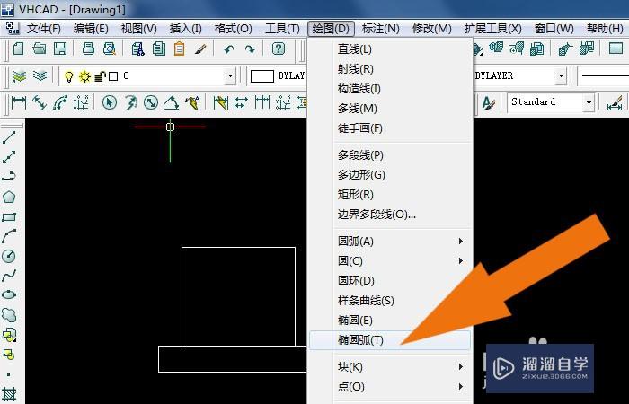Viewport: 629px width, 404px height.
Task: Click the New drawing icon
Action: (x=19, y=48)
